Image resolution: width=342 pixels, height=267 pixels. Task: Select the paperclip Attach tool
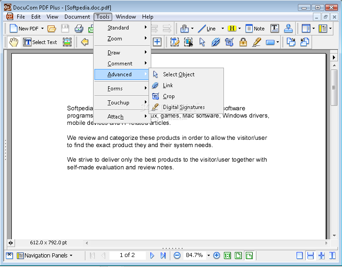point(184,29)
